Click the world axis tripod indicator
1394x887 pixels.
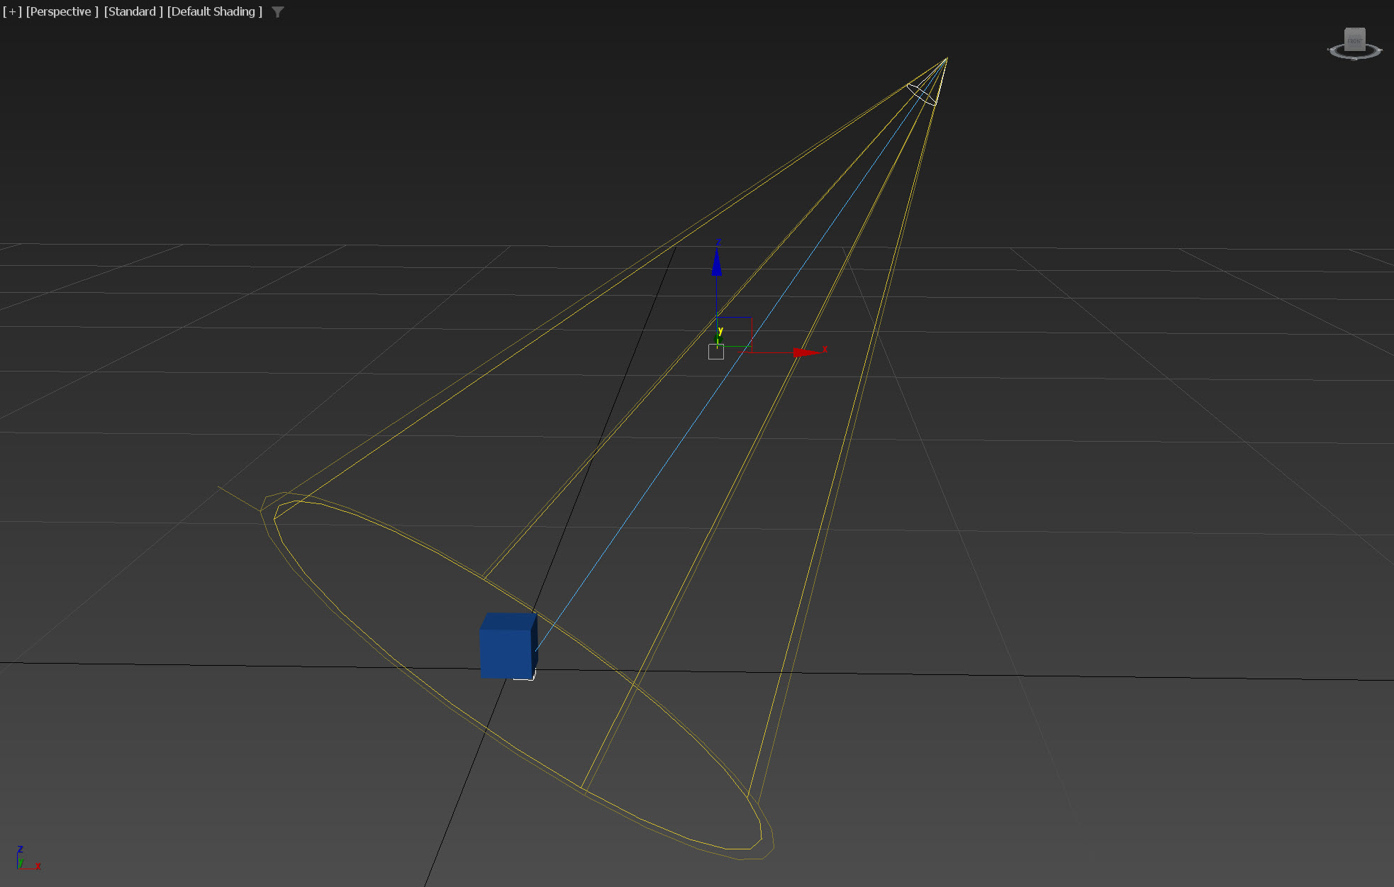point(23,859)
